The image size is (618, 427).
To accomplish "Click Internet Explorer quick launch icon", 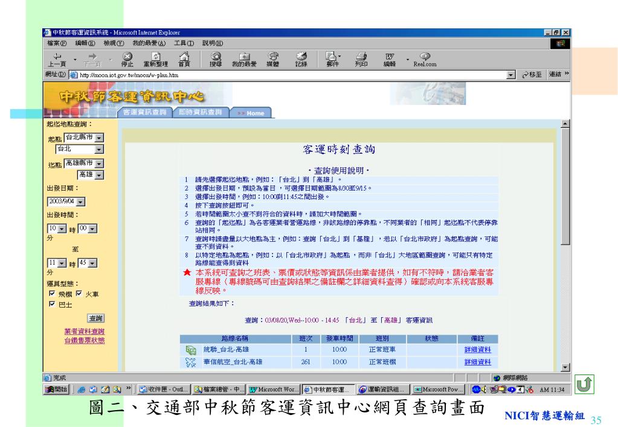I will 81,389.
